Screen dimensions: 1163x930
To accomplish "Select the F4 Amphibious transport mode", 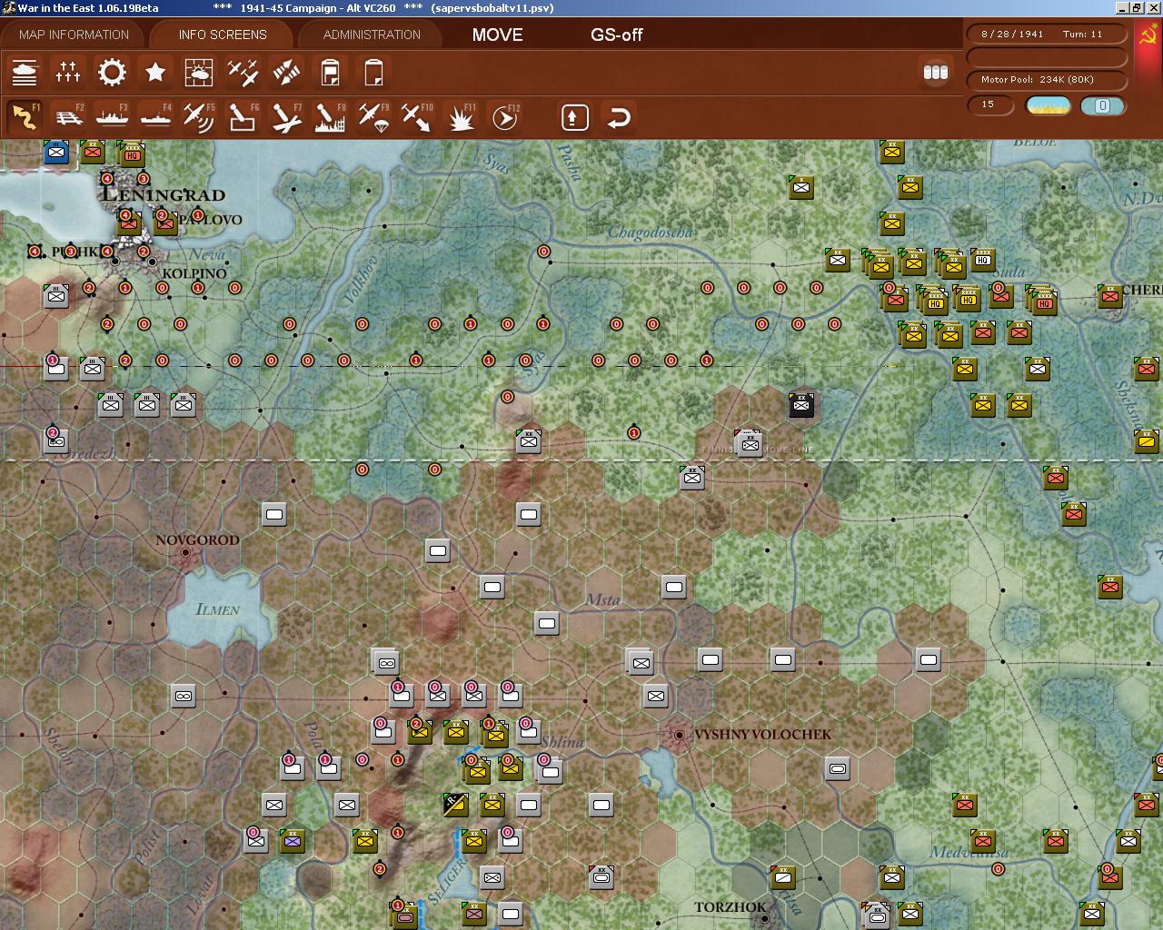I will click(x=155, y=117).
